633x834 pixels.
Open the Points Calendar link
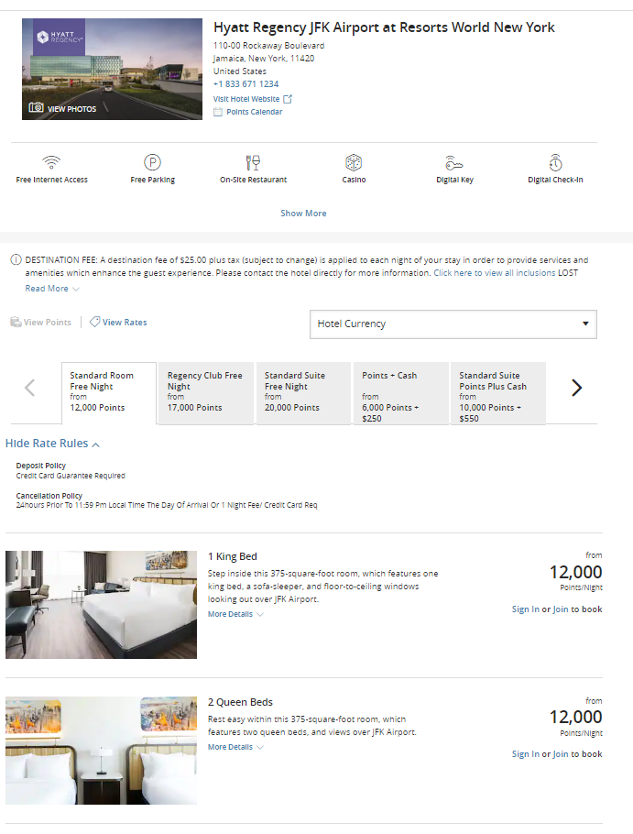pos(254,112)
